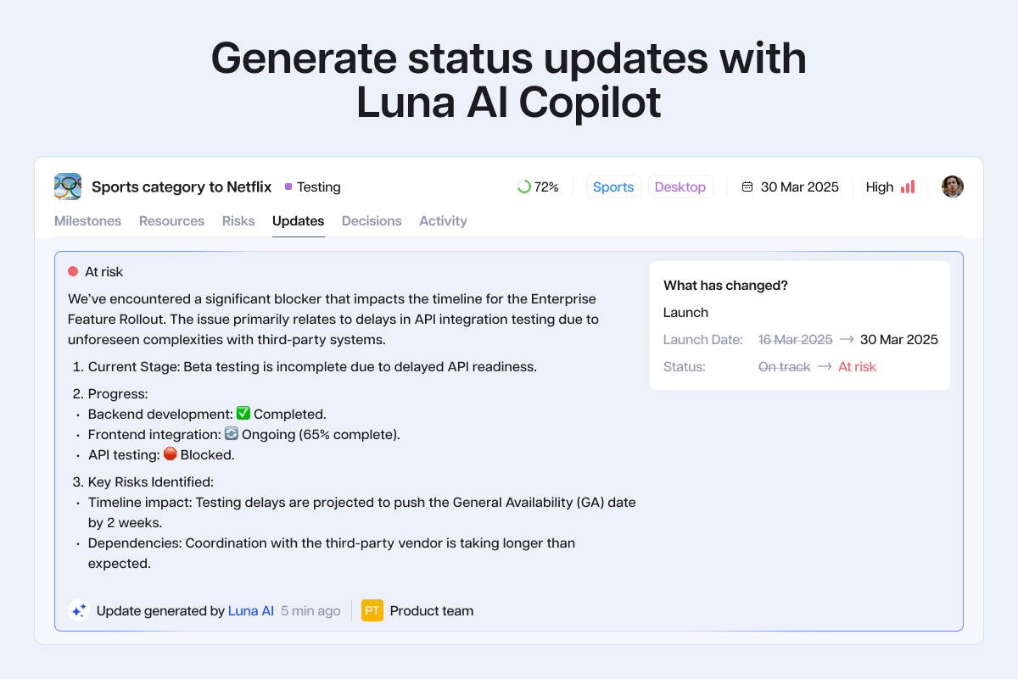Click the Olympic rings project icon
Screen dimensions: 1018x679
[68, 186]
